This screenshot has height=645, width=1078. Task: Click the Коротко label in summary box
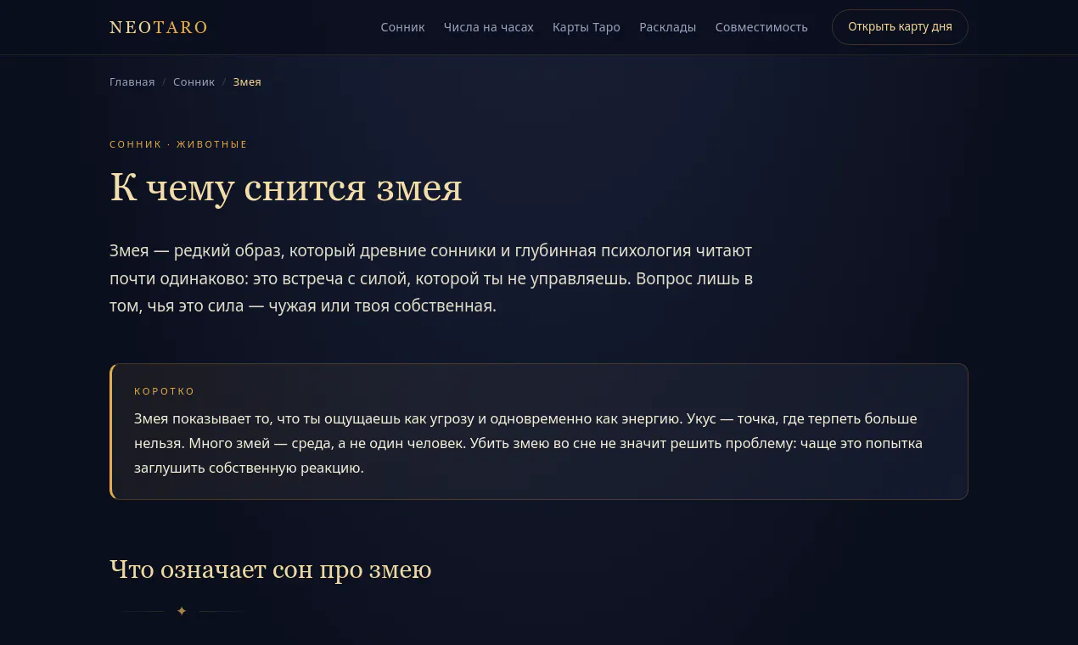click(x=165, y=391)
